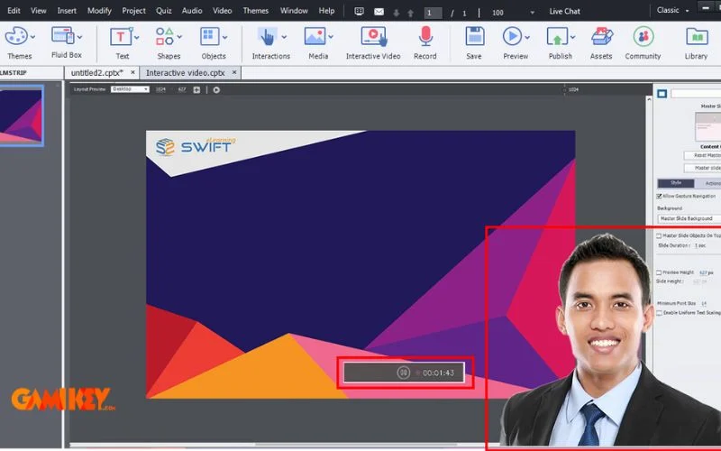This screenshot has height=451, width=721.
Task: Start Record with the microphone icon
Action: [x=425, y=36]
